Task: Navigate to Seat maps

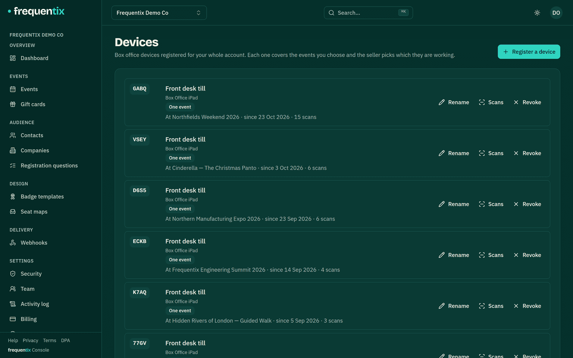Action: [x=51, y=212]
